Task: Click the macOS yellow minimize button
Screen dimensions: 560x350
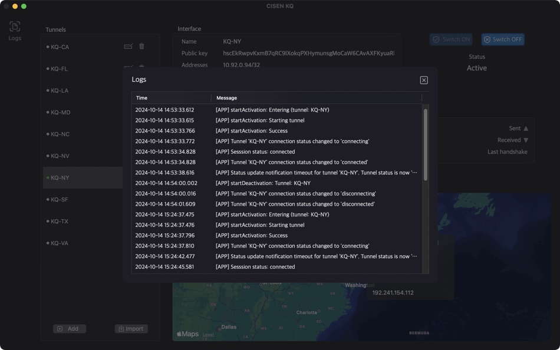Action: 15,6
